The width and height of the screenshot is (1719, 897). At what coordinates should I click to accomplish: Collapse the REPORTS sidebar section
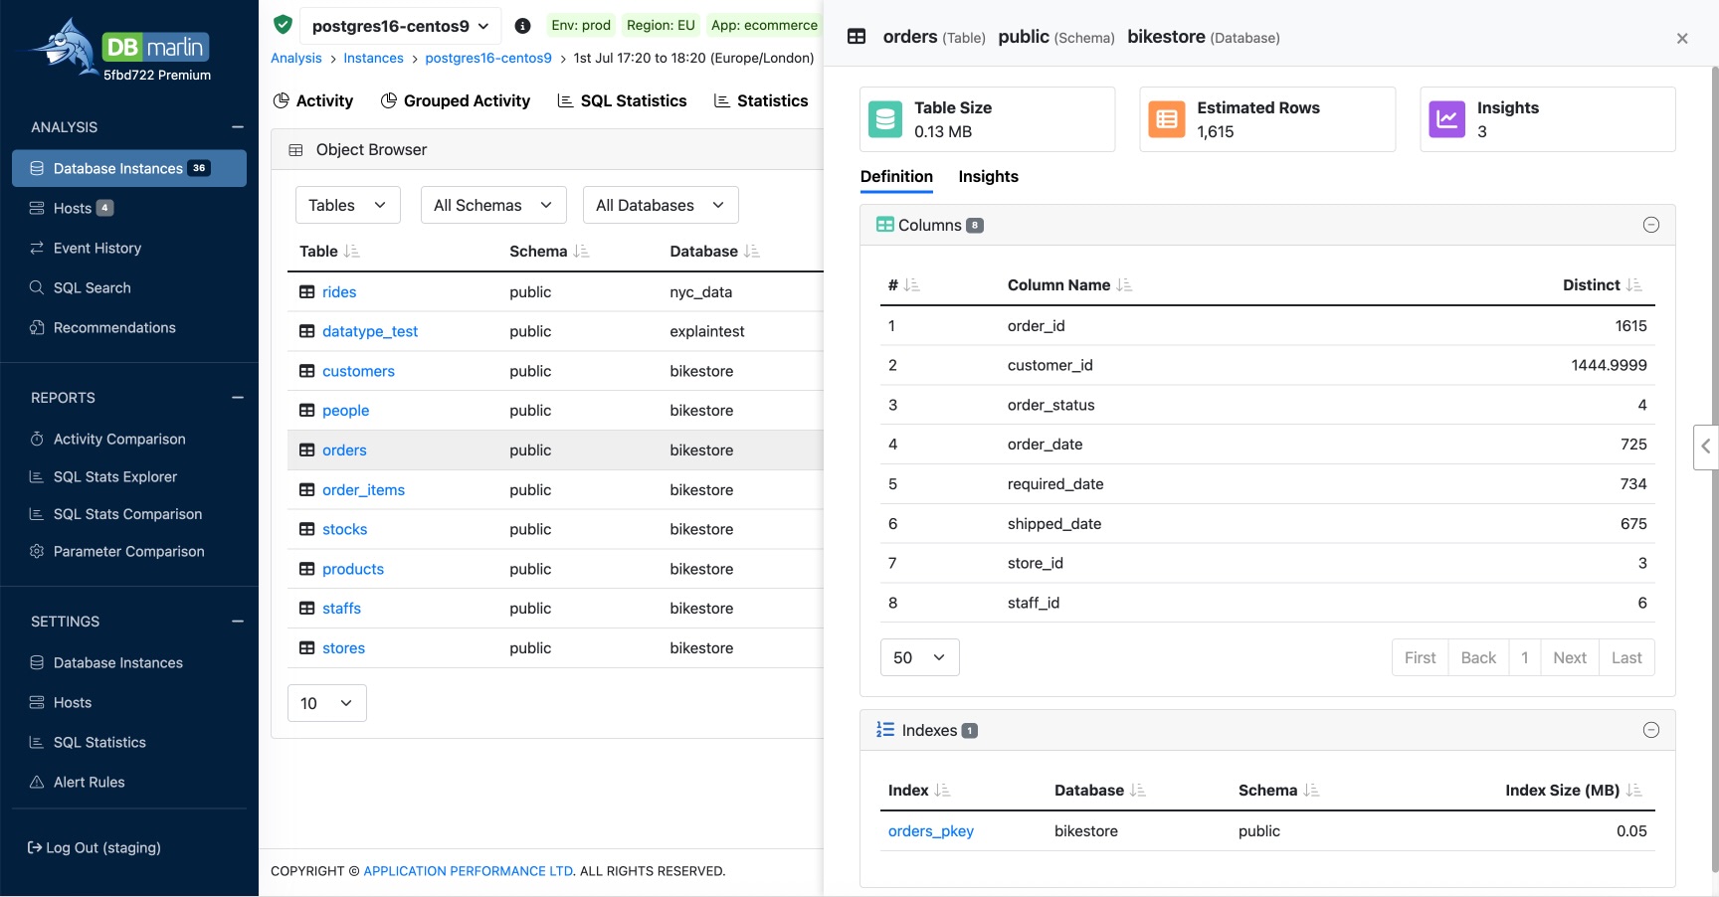tap(238, 398)
